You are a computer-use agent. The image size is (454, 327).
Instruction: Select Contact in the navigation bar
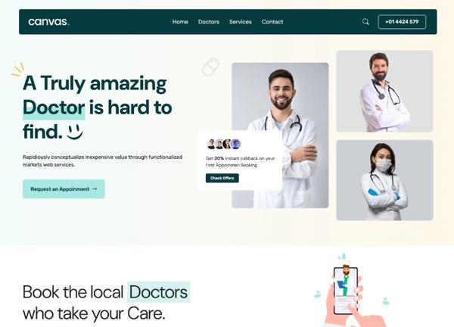tap(272, 22)
